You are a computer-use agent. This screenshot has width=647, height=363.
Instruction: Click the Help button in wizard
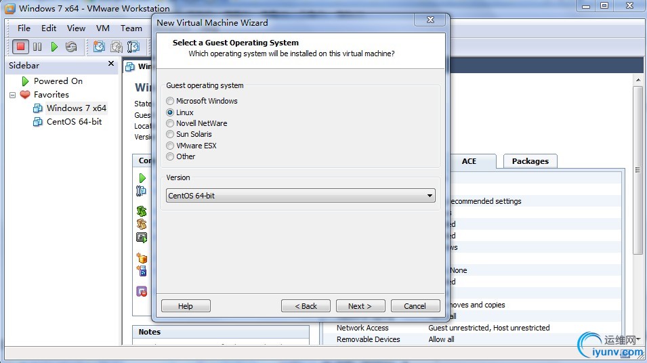[x=186, y=306]
